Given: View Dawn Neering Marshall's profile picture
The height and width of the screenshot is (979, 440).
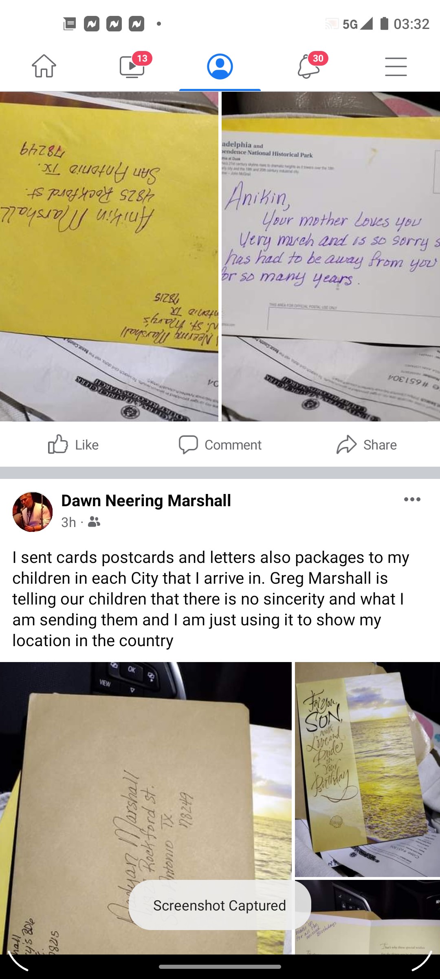Looking at the screenshot, I should click(33, 512).
